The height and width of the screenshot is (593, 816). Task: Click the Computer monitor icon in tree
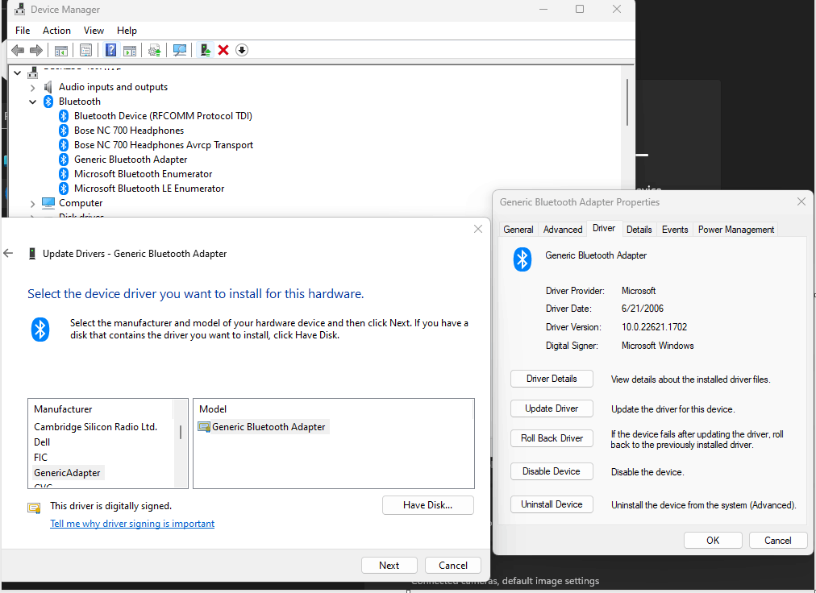48,203
